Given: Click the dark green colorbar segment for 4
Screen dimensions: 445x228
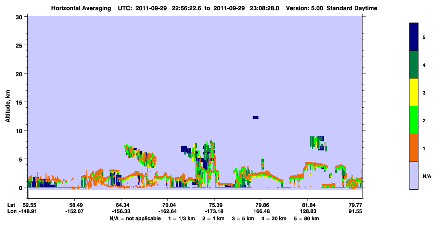Looking at the screenshot, I should tap(414, 65).
